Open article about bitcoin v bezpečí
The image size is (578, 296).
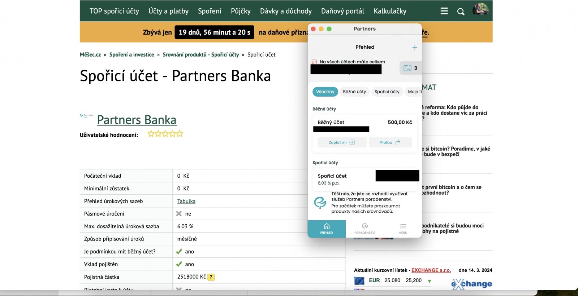[456, 151]
